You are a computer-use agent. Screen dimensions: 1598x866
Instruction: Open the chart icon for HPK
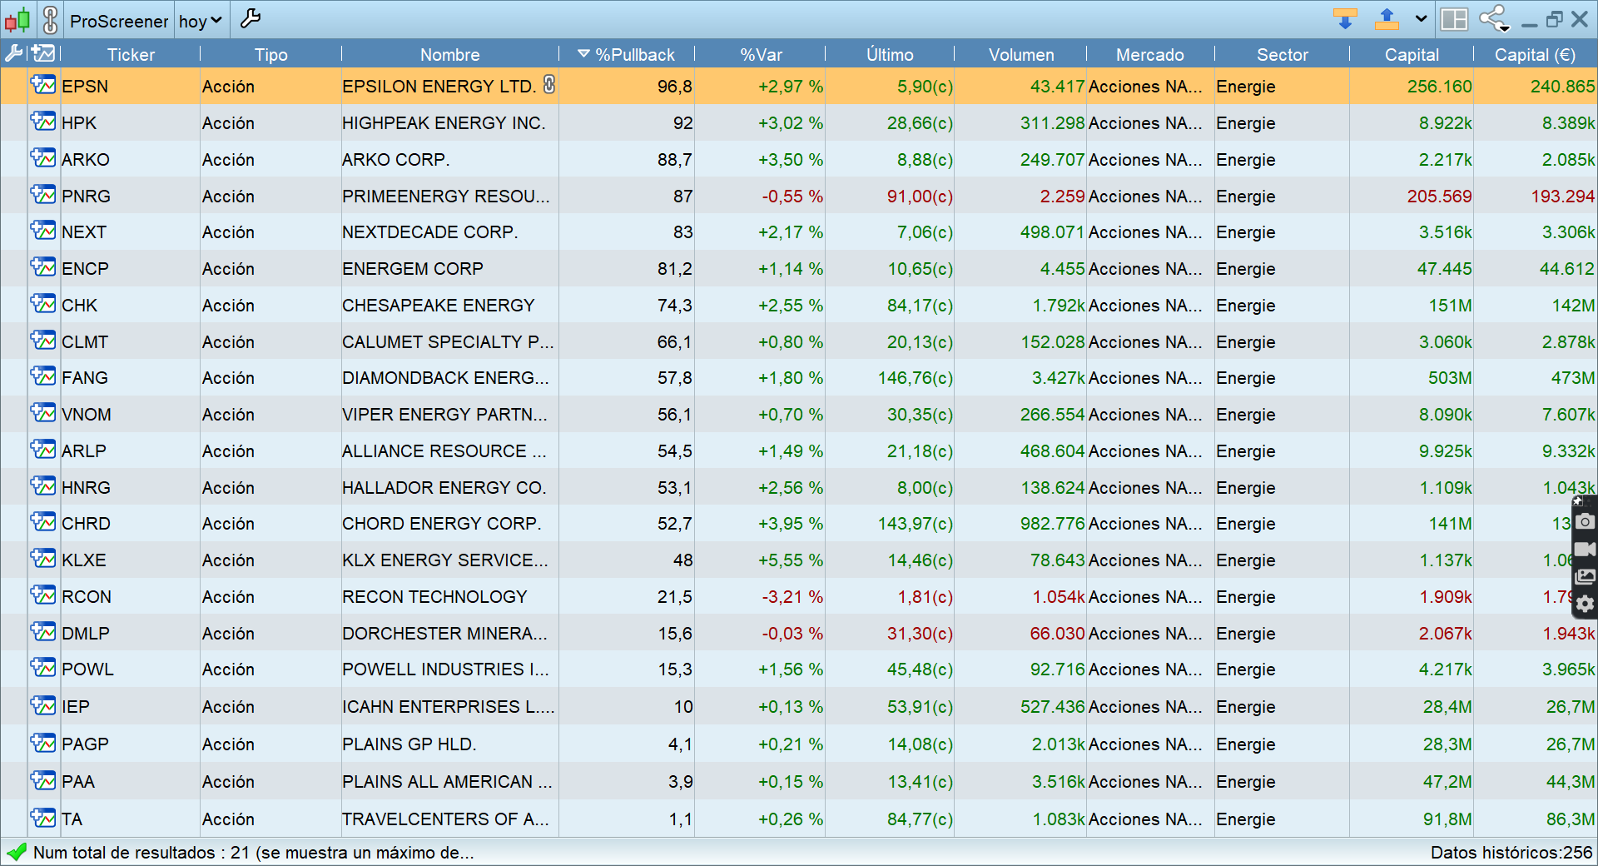[x=43, y=122]
